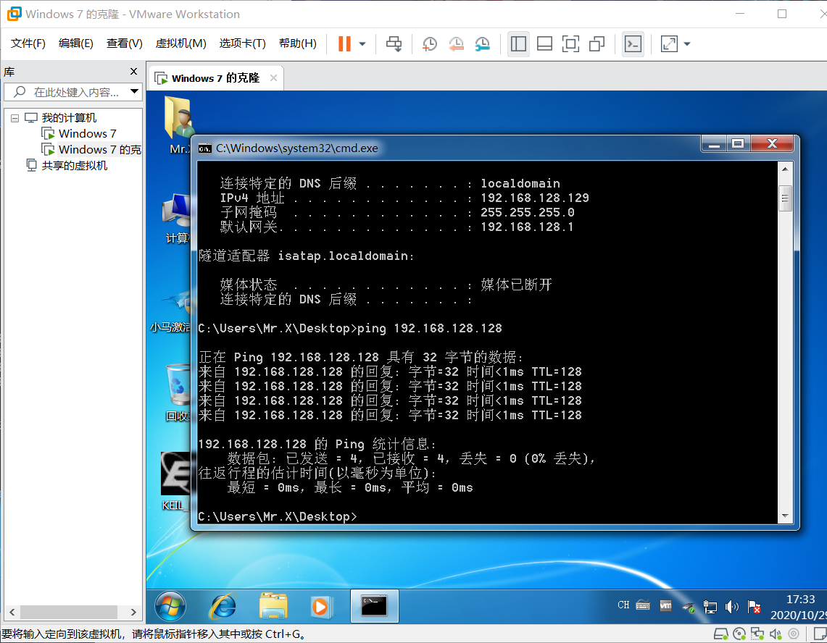Switch to Unity mode
The height and width of the screenshot is (643, 827).
597,43
